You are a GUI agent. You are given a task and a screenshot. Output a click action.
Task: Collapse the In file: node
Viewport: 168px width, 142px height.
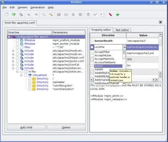click(x=17, y=72)
